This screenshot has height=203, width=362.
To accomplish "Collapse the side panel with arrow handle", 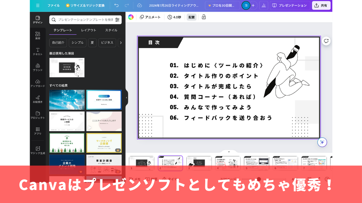I will pyautogui.click(x=126, y=98).
